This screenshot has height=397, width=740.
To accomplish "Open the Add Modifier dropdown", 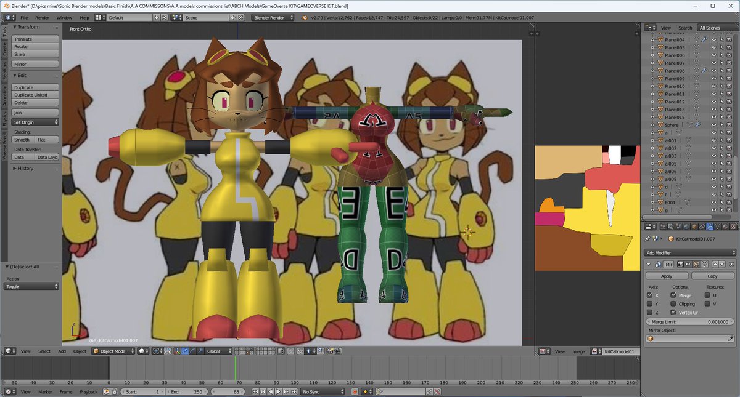I will [x=691, y=252].
